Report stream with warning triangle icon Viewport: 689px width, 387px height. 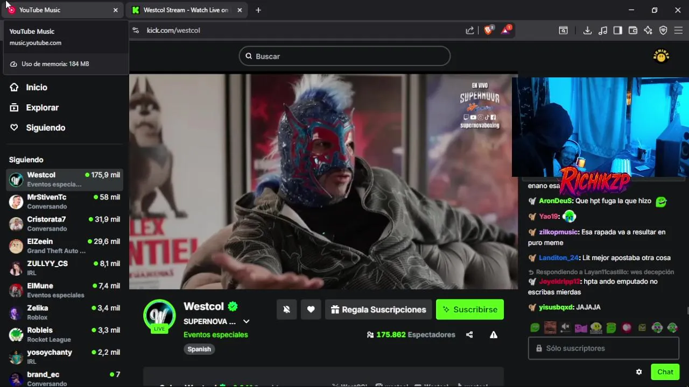[494, 334]
